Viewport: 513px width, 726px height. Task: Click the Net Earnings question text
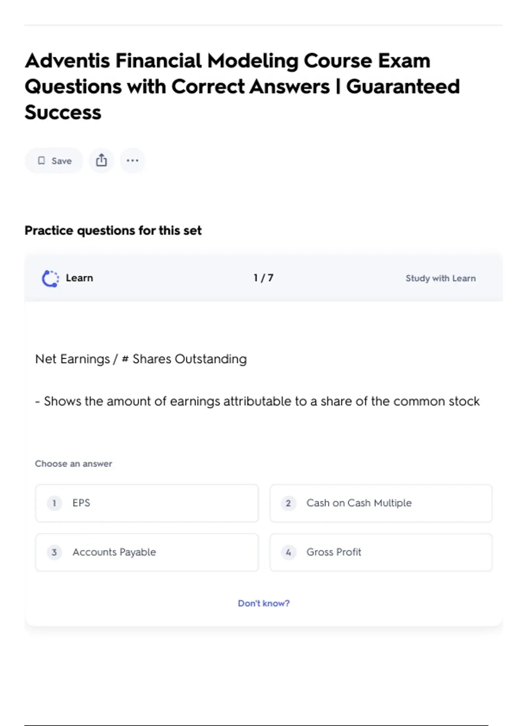click(141, 359)
